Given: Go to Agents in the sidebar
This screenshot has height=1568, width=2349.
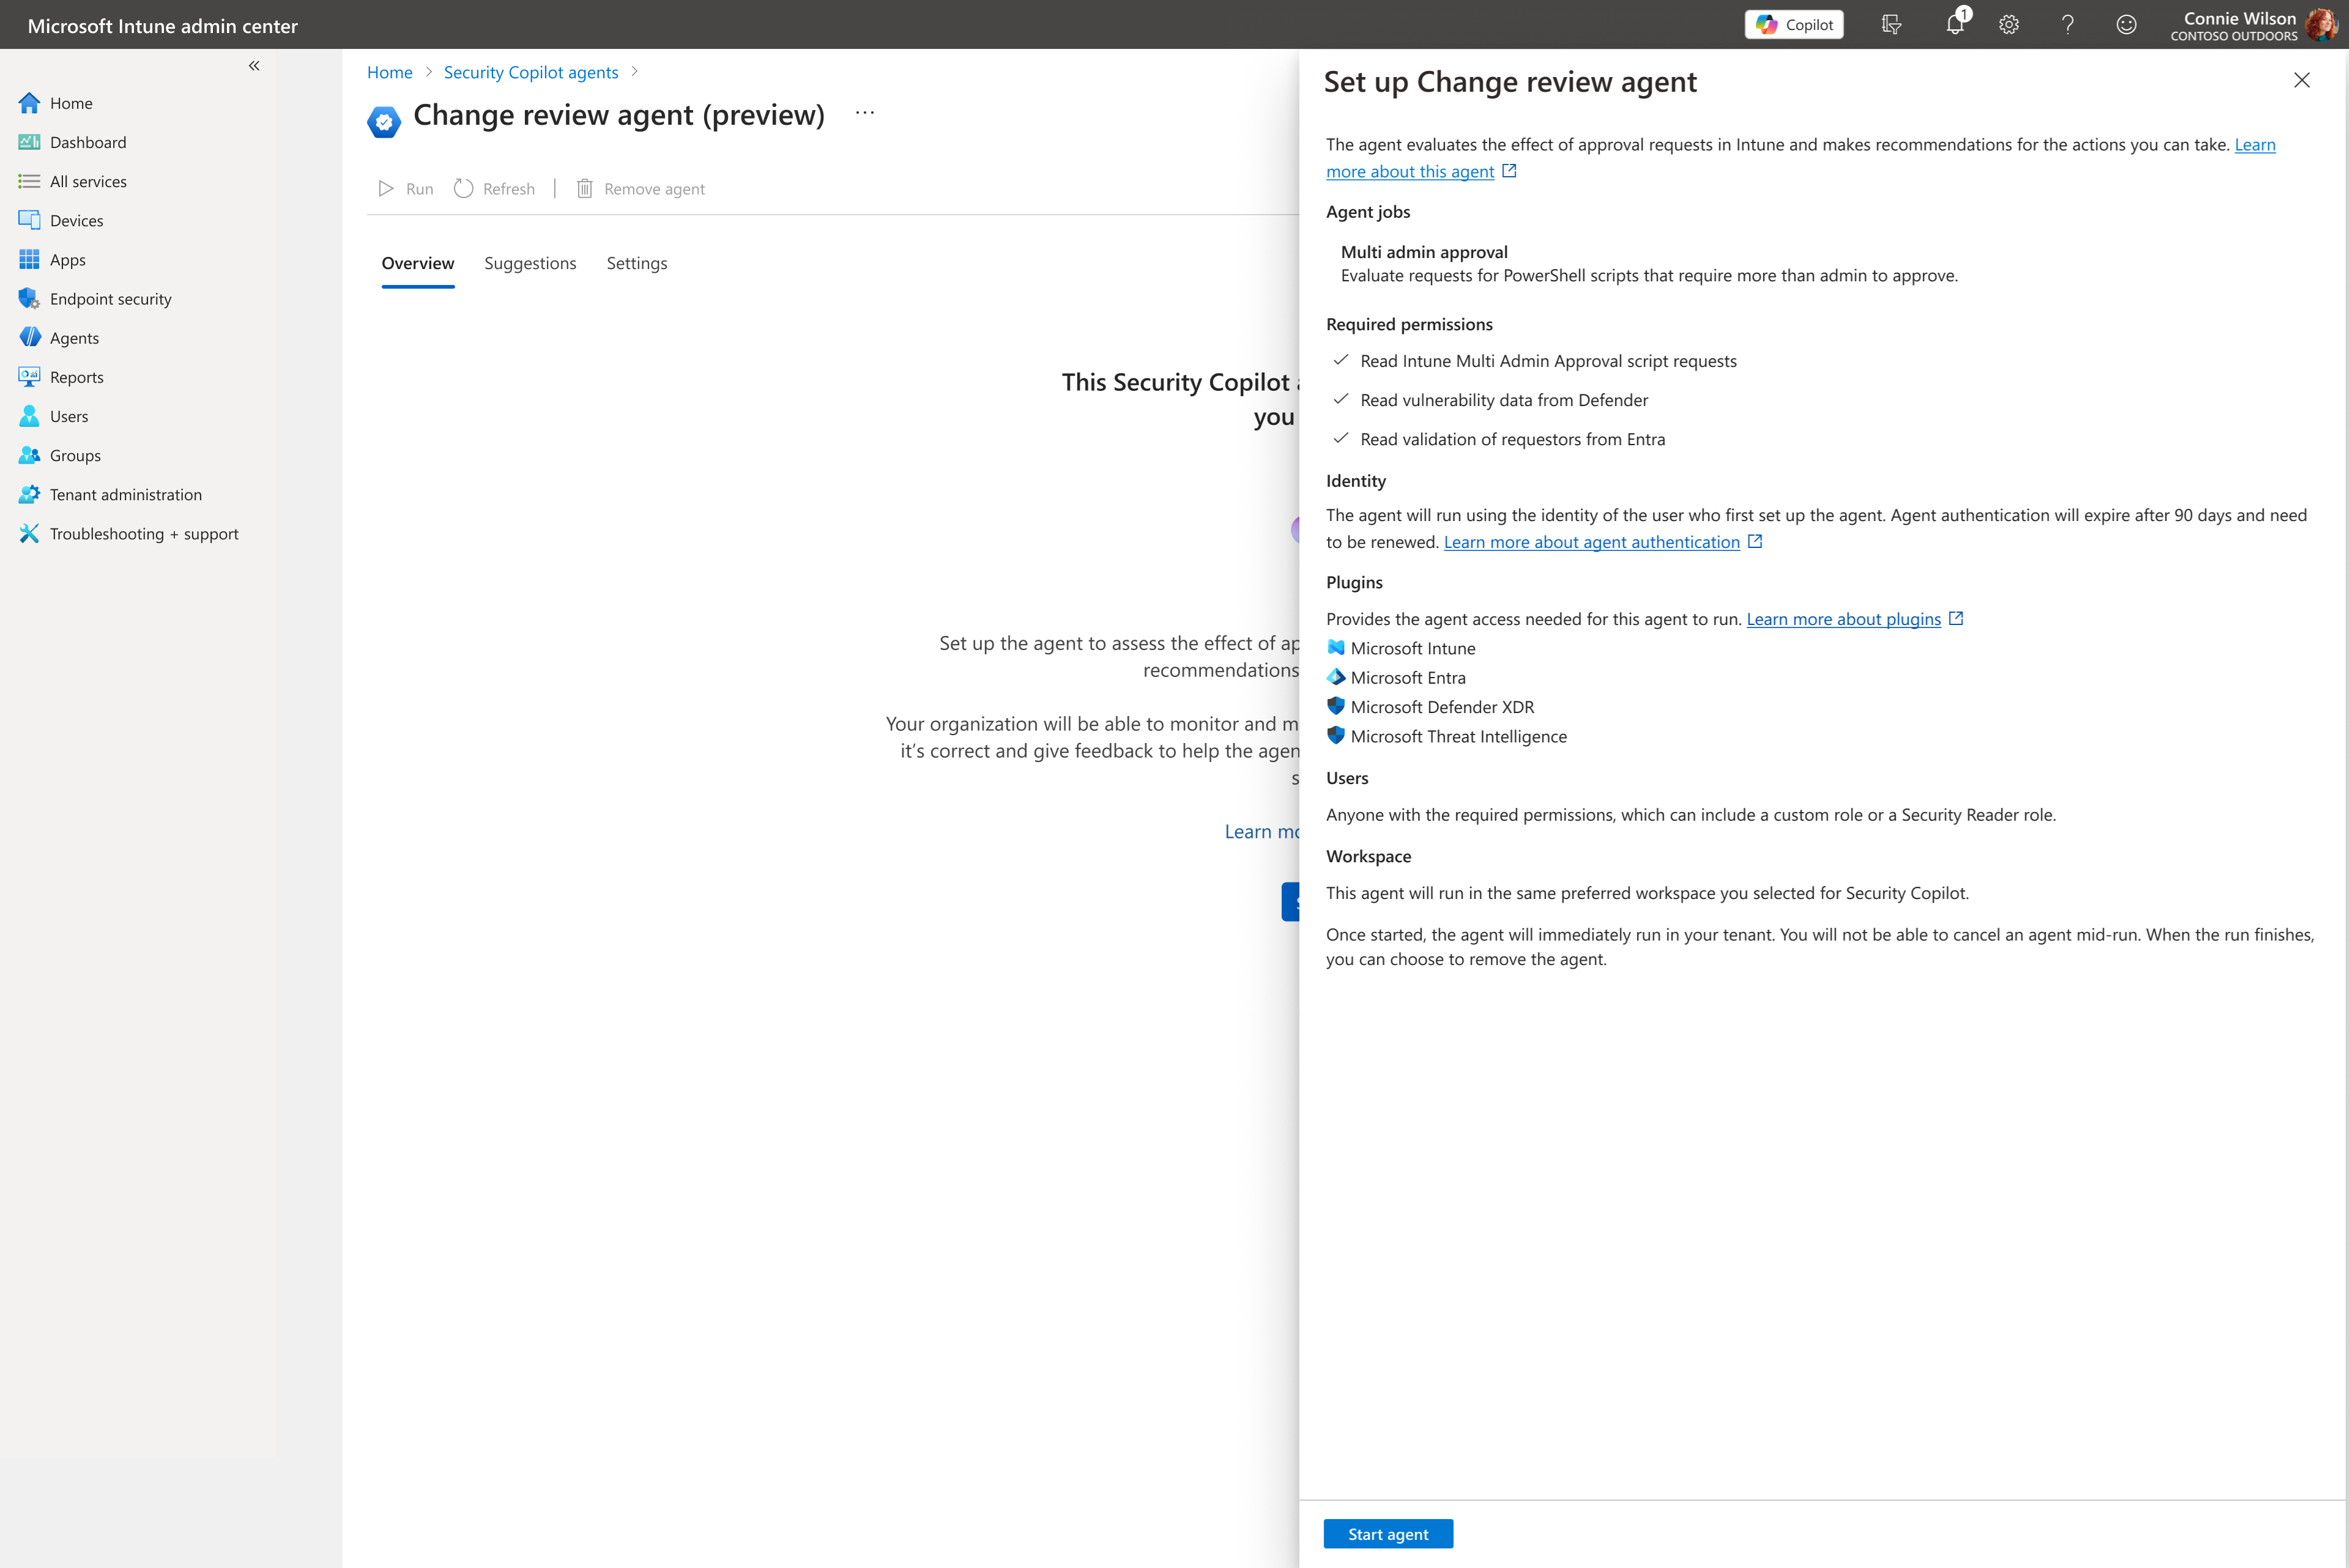Looking at the screenshot, I should (74, 337).
